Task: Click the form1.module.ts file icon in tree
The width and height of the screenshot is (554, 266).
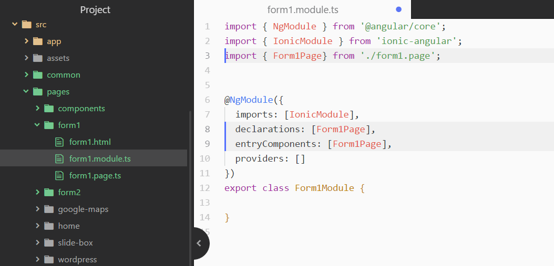Action: (x=60, y=159)
